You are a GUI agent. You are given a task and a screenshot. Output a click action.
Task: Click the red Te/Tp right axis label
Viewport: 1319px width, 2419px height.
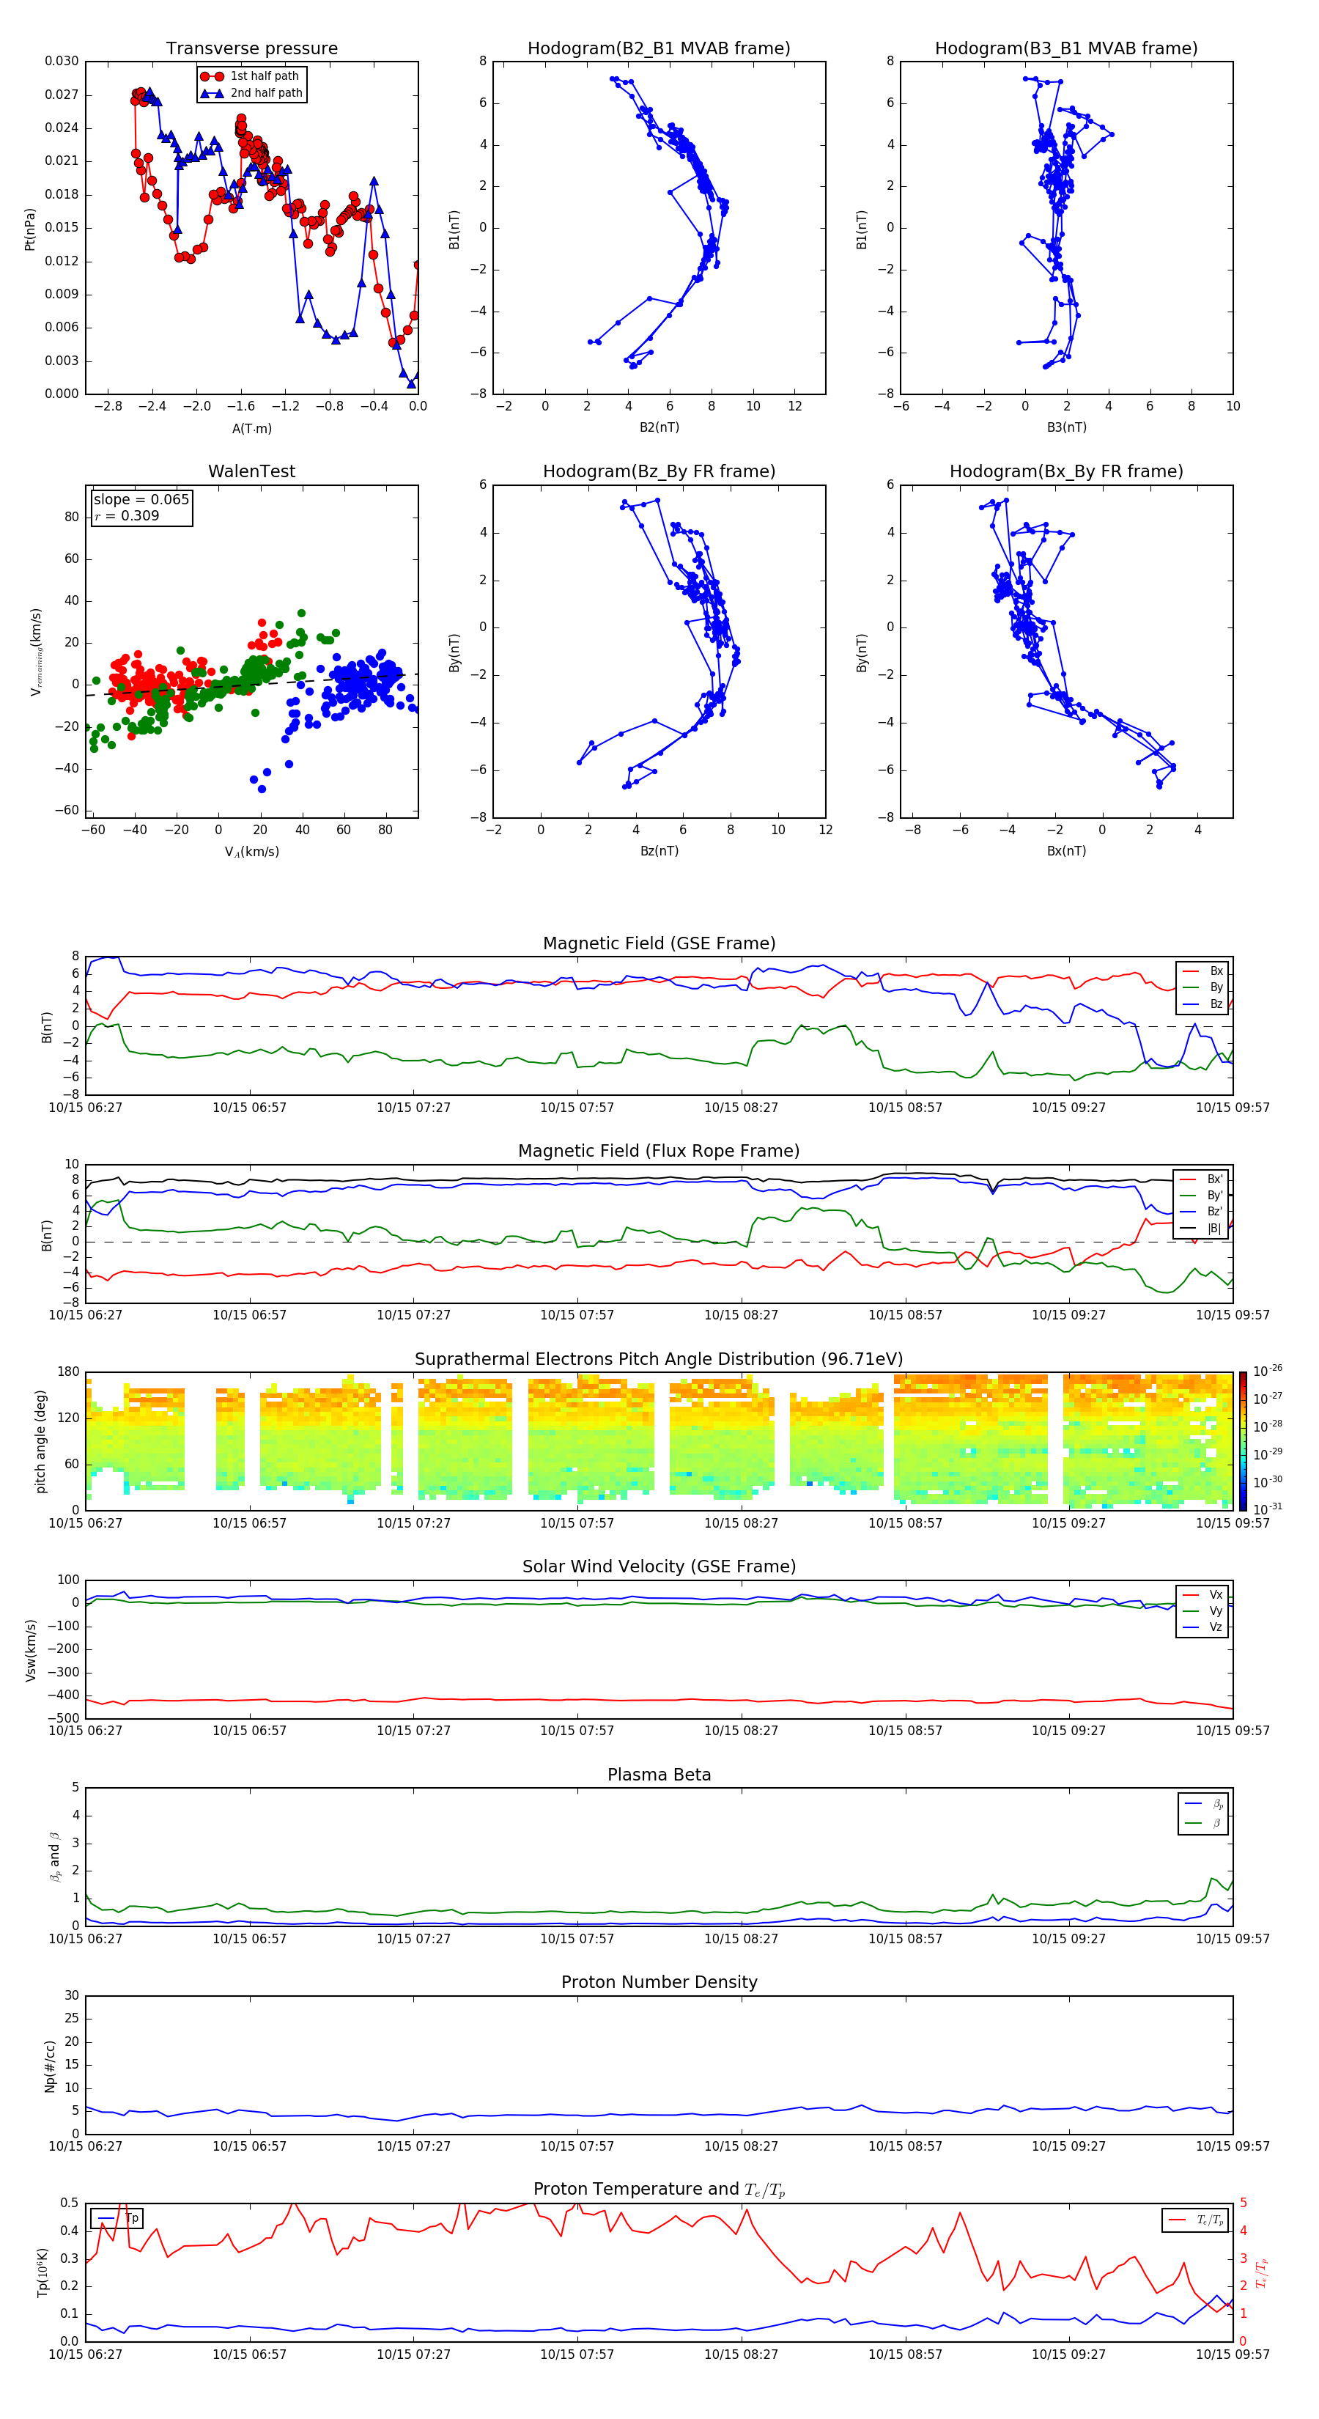[x=1263, y=2272]
